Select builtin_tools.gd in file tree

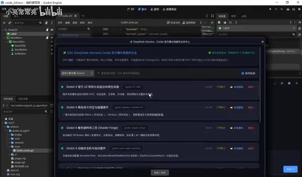pos(25,150)
